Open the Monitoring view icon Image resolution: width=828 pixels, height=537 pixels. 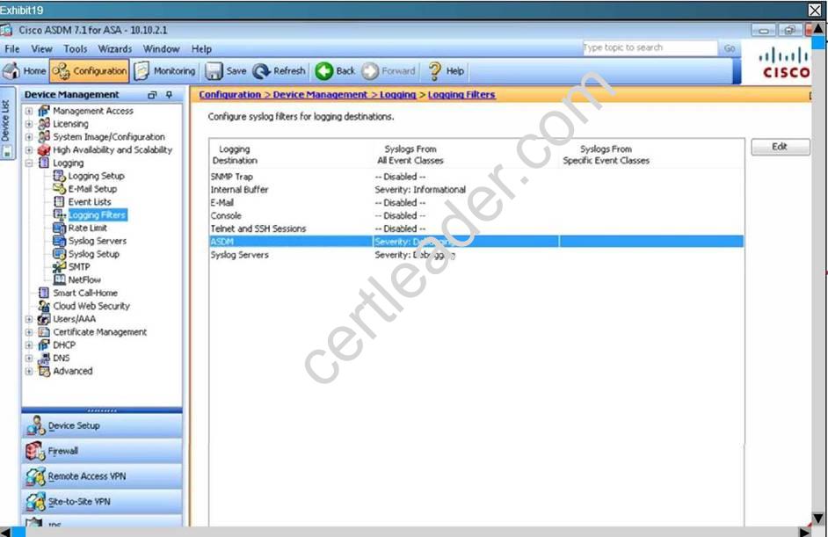pos(142,71)
